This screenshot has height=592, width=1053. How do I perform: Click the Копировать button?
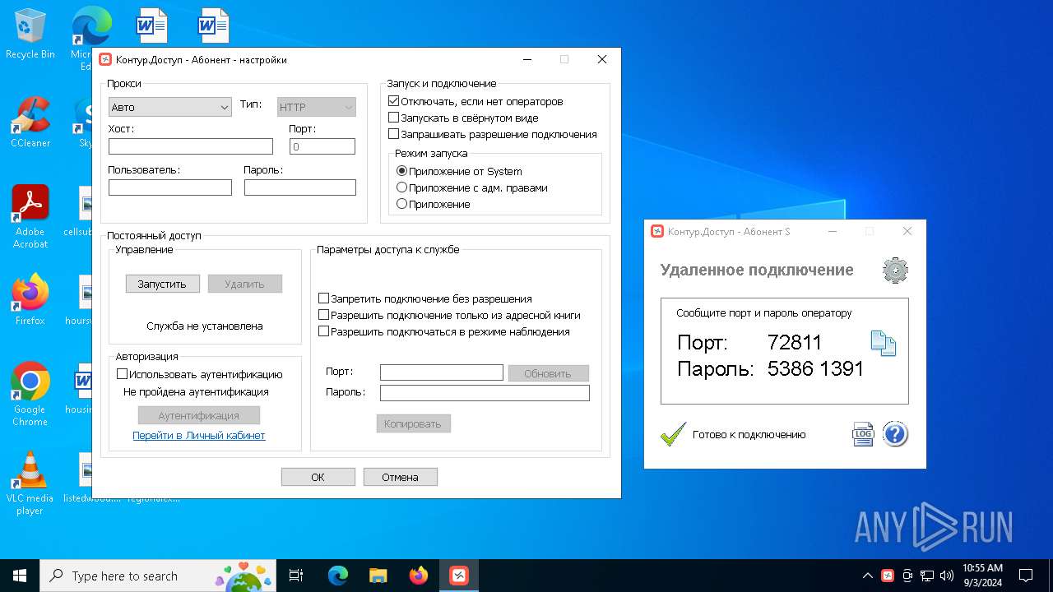(413, 424)
